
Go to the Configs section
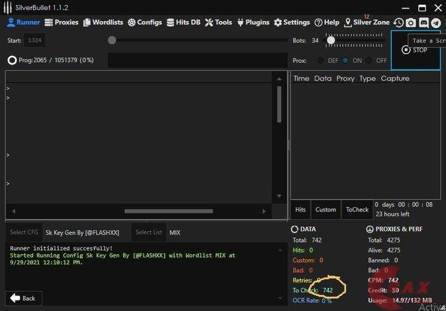pos(145,22)
